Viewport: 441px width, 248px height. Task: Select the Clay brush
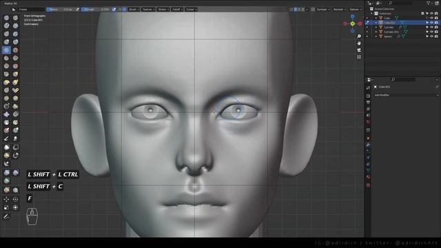pos(6,25)
